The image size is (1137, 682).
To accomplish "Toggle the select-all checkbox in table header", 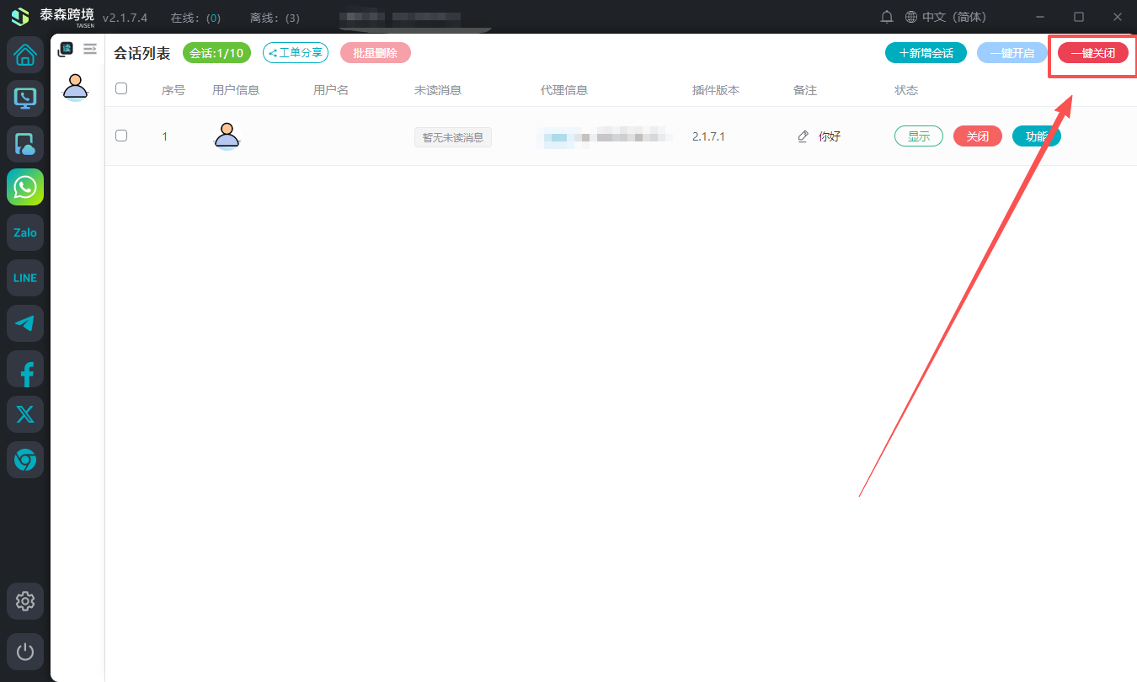I will point(121,88).
